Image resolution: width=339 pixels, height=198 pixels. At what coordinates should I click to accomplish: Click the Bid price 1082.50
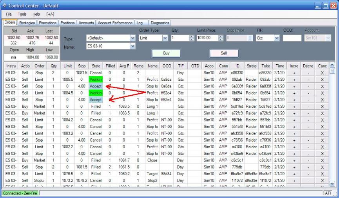pos(14,38)
